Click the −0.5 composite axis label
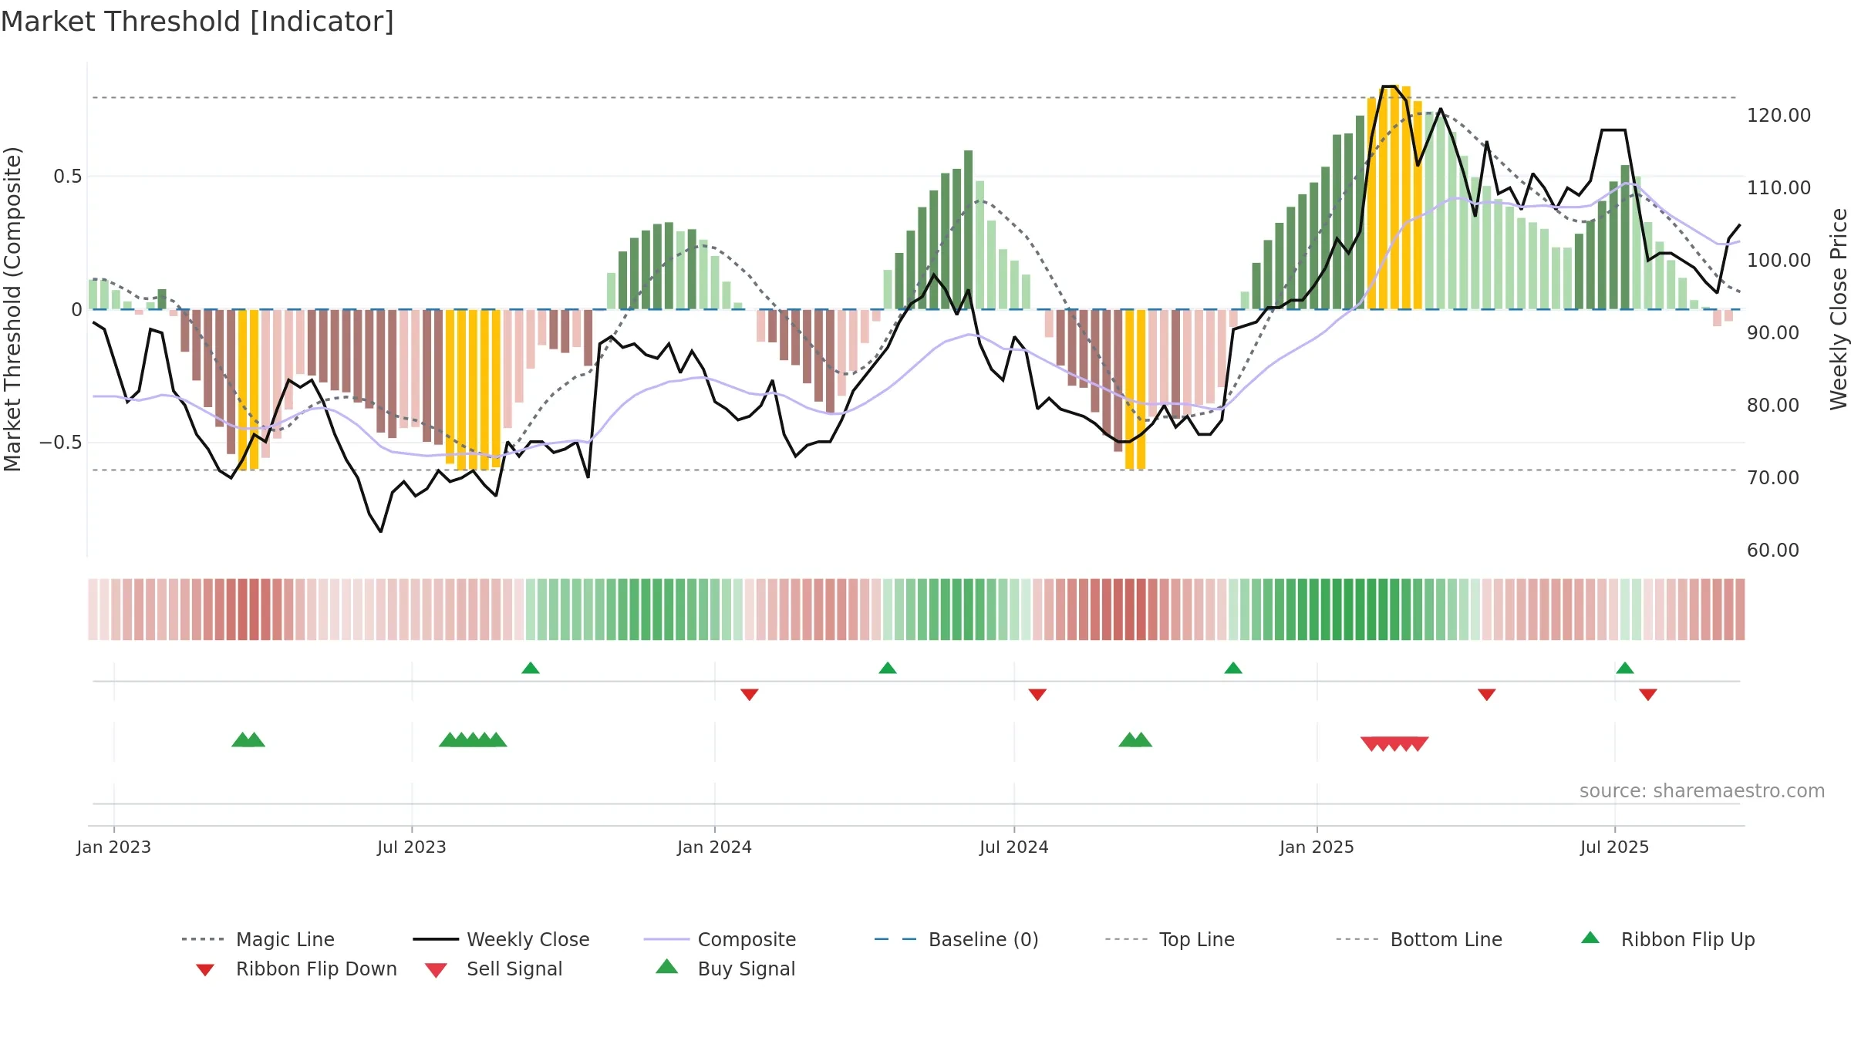Screen dimensions: 1851x1041 point(60,443)
